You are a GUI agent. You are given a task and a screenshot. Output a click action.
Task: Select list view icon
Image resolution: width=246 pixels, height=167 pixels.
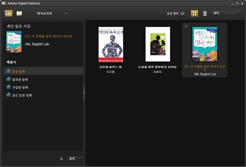tap(205, 13)
